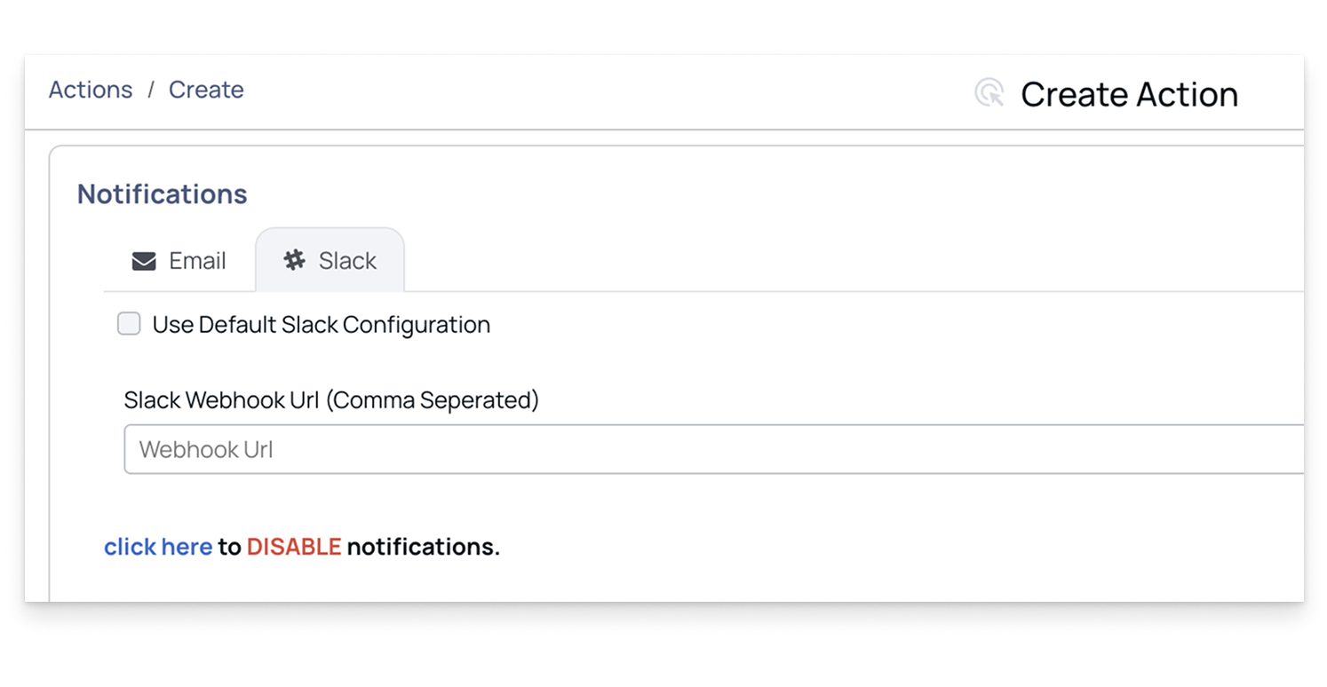1327x687 pixels.
Task: Click the Slack Webhook Url field label
Action: pyautogui.click(x=331, y=400)
